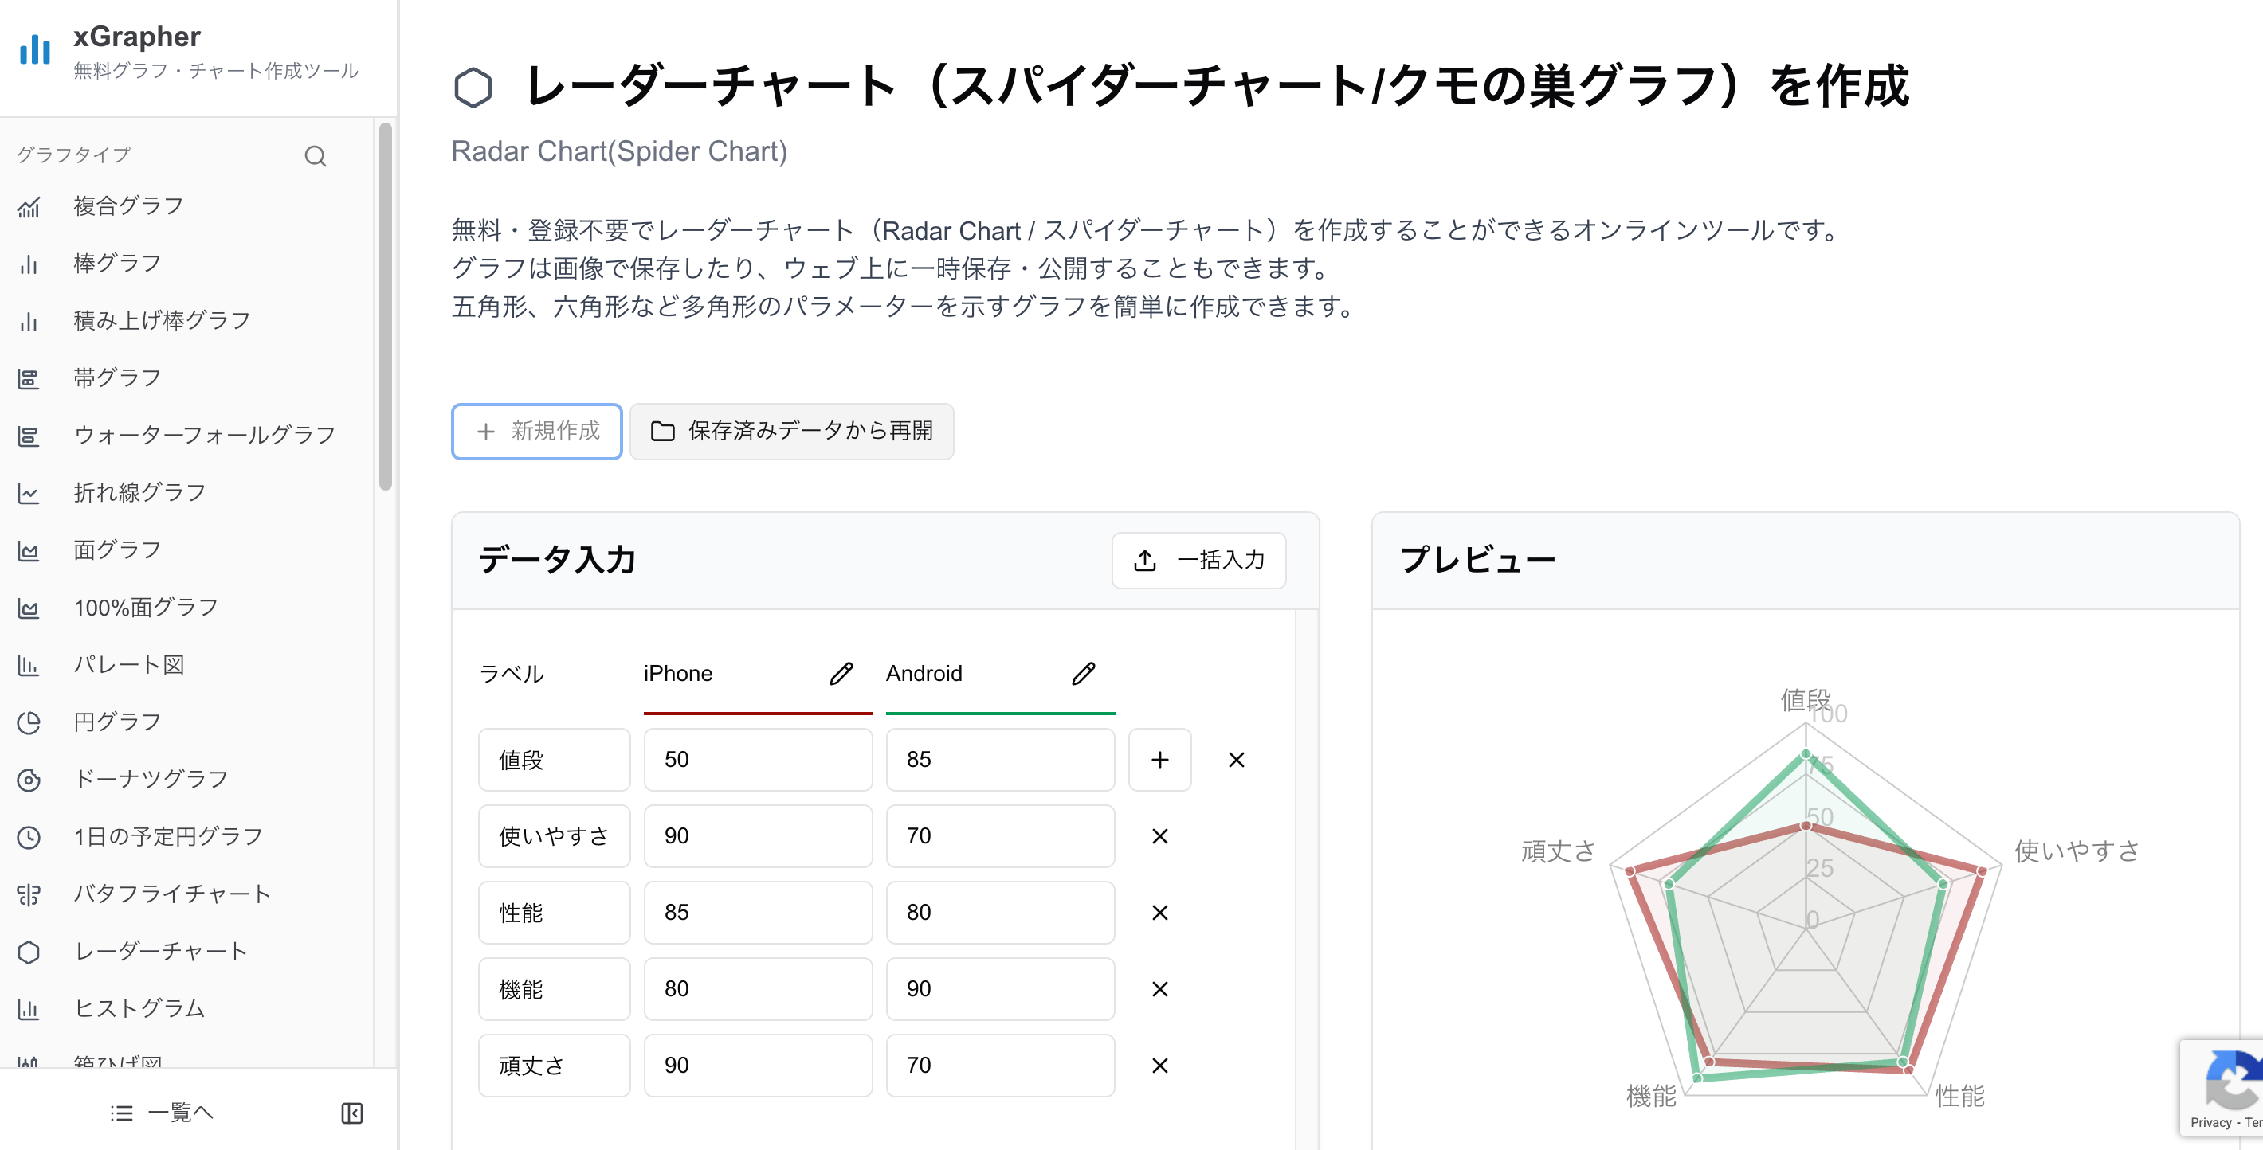Screen dimensions: 2263x1150
Task: Open bulk data entry via 一括入力 button
Action: tap(1199, 560)
